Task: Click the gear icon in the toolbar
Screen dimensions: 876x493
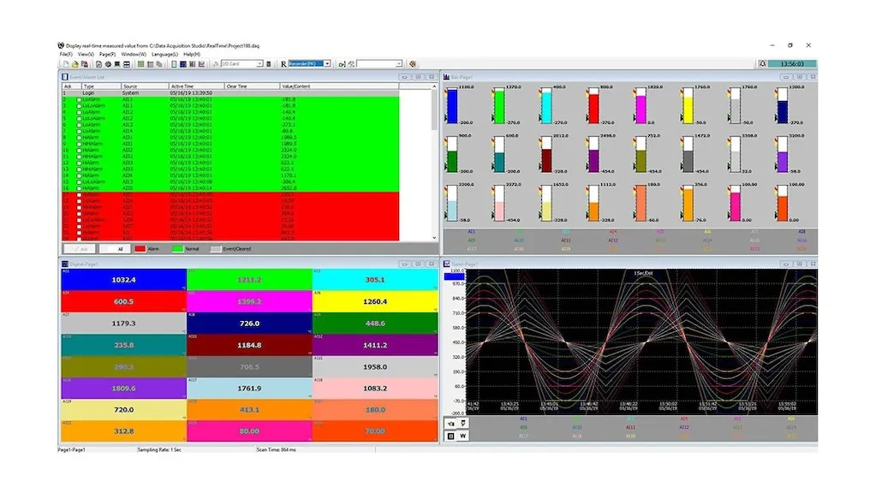Action: tap(108, 64)
